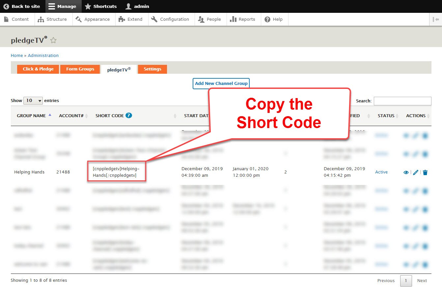The height and width of the screenshot is (289, 442).
Task: View Helping Hands group with eye icon
Action: (406, 172)
